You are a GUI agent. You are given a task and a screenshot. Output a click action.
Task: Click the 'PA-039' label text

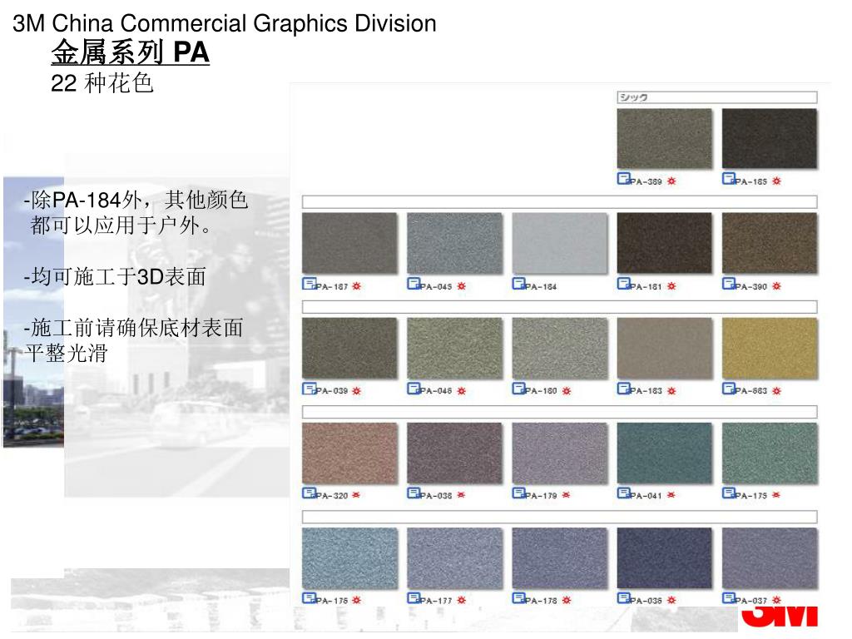331,391
